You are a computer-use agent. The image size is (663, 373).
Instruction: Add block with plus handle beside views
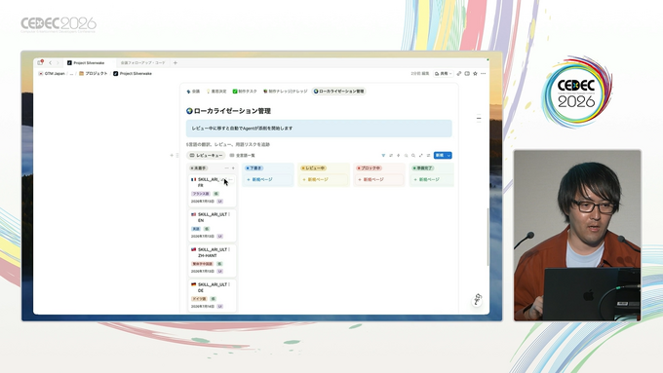point(172,156)
